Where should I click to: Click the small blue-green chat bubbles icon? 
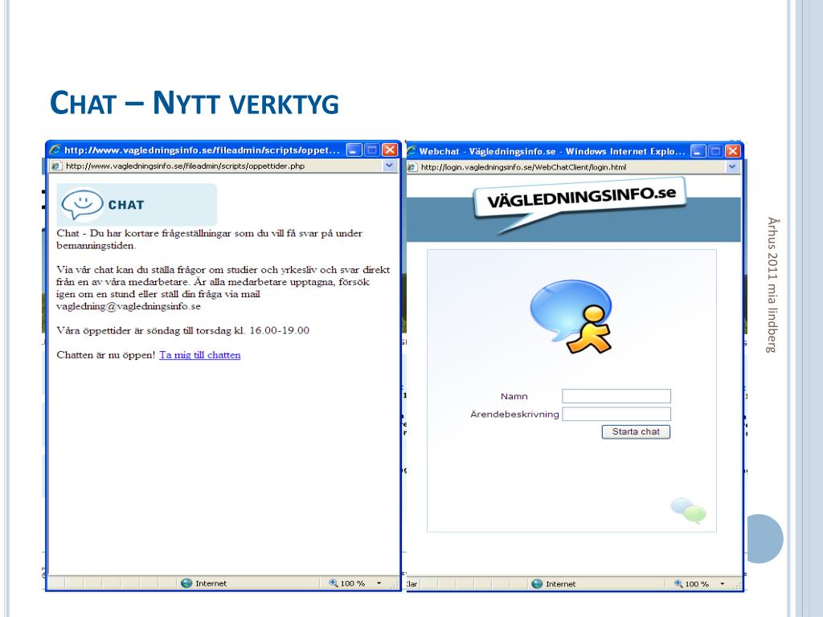tap(688, 510)
